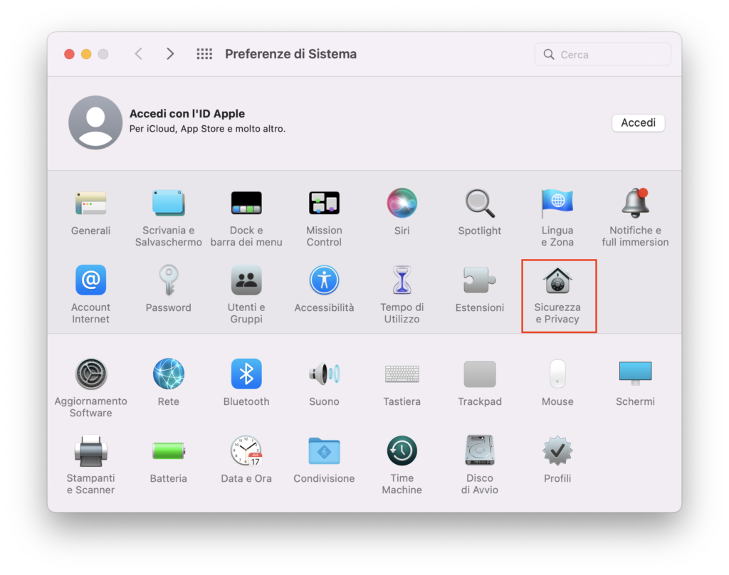
Task: Open Spotlight preferences
Action: (x=479, y=204)
